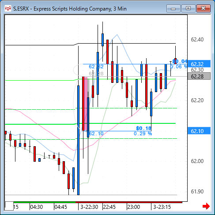
Task: Click the 62.20 price scale label
Action: click(197, 100)
